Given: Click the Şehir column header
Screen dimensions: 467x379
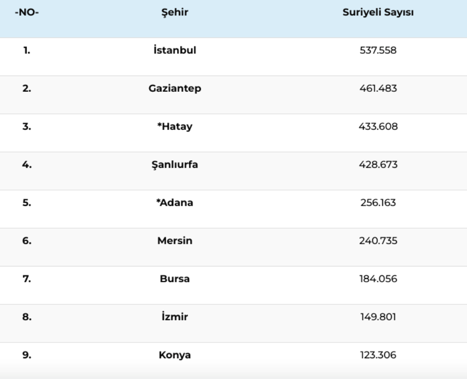Looking at the screenshot, I should coord(175,12).
